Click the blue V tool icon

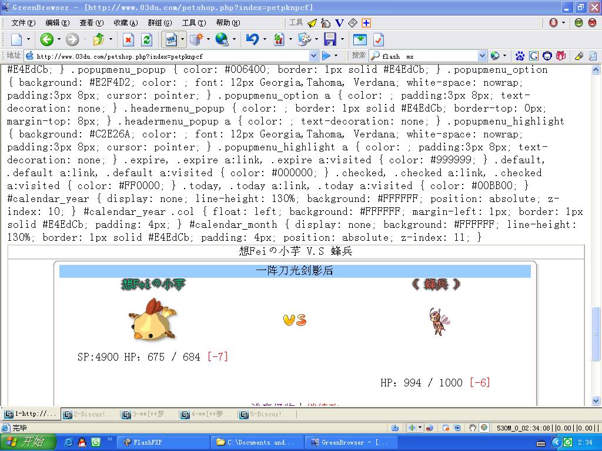pos(339,23)
